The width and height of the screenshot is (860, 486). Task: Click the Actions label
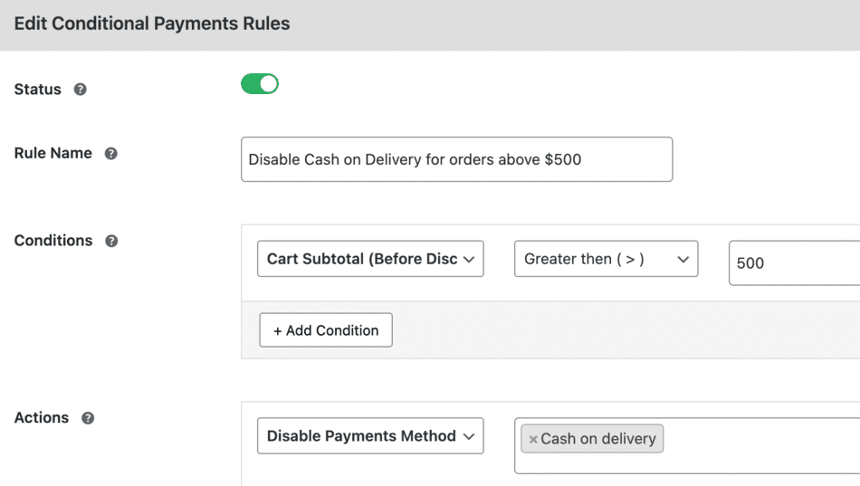pyautogui.click(x=42, y=417)
